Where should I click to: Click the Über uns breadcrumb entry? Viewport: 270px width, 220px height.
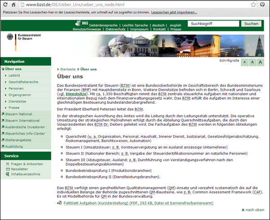[88, 69]
